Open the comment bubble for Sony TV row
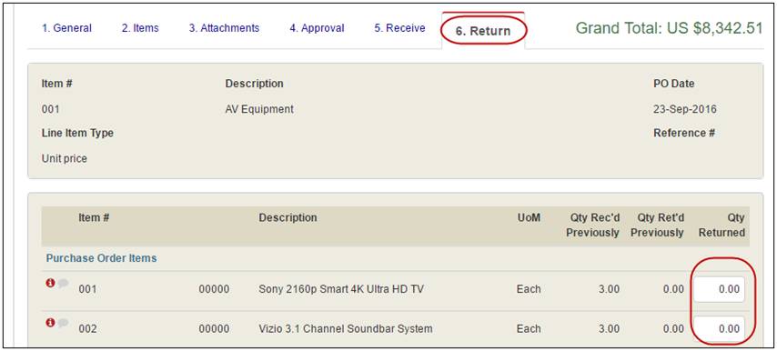The image size is (777, 351). (x=63, y=284)
